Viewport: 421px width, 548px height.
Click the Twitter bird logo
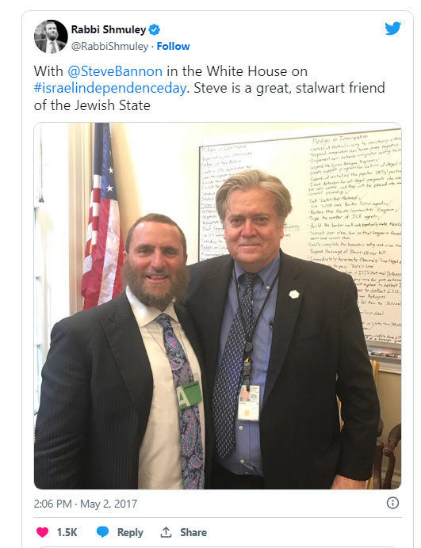click(x=392, y=29)
